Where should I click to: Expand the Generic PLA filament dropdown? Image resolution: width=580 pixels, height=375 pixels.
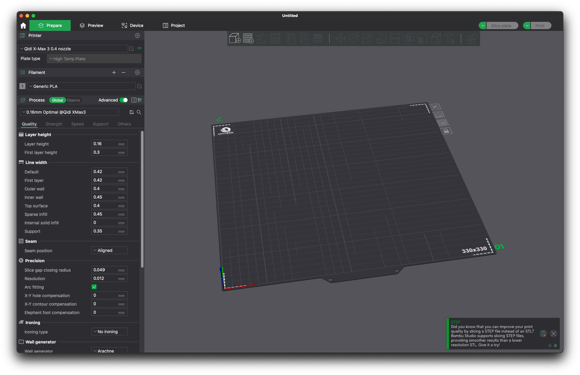81,86
